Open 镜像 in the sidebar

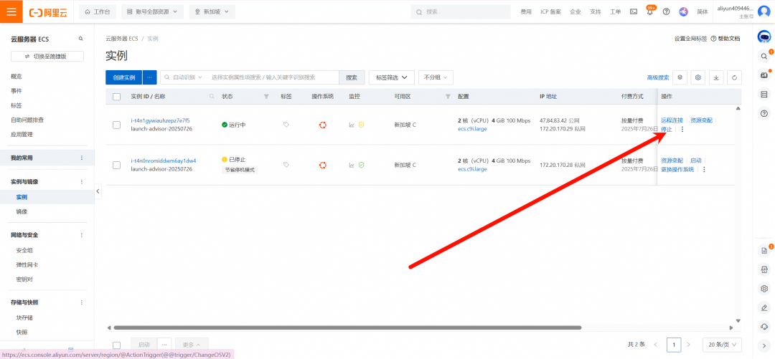coord(22,211)
